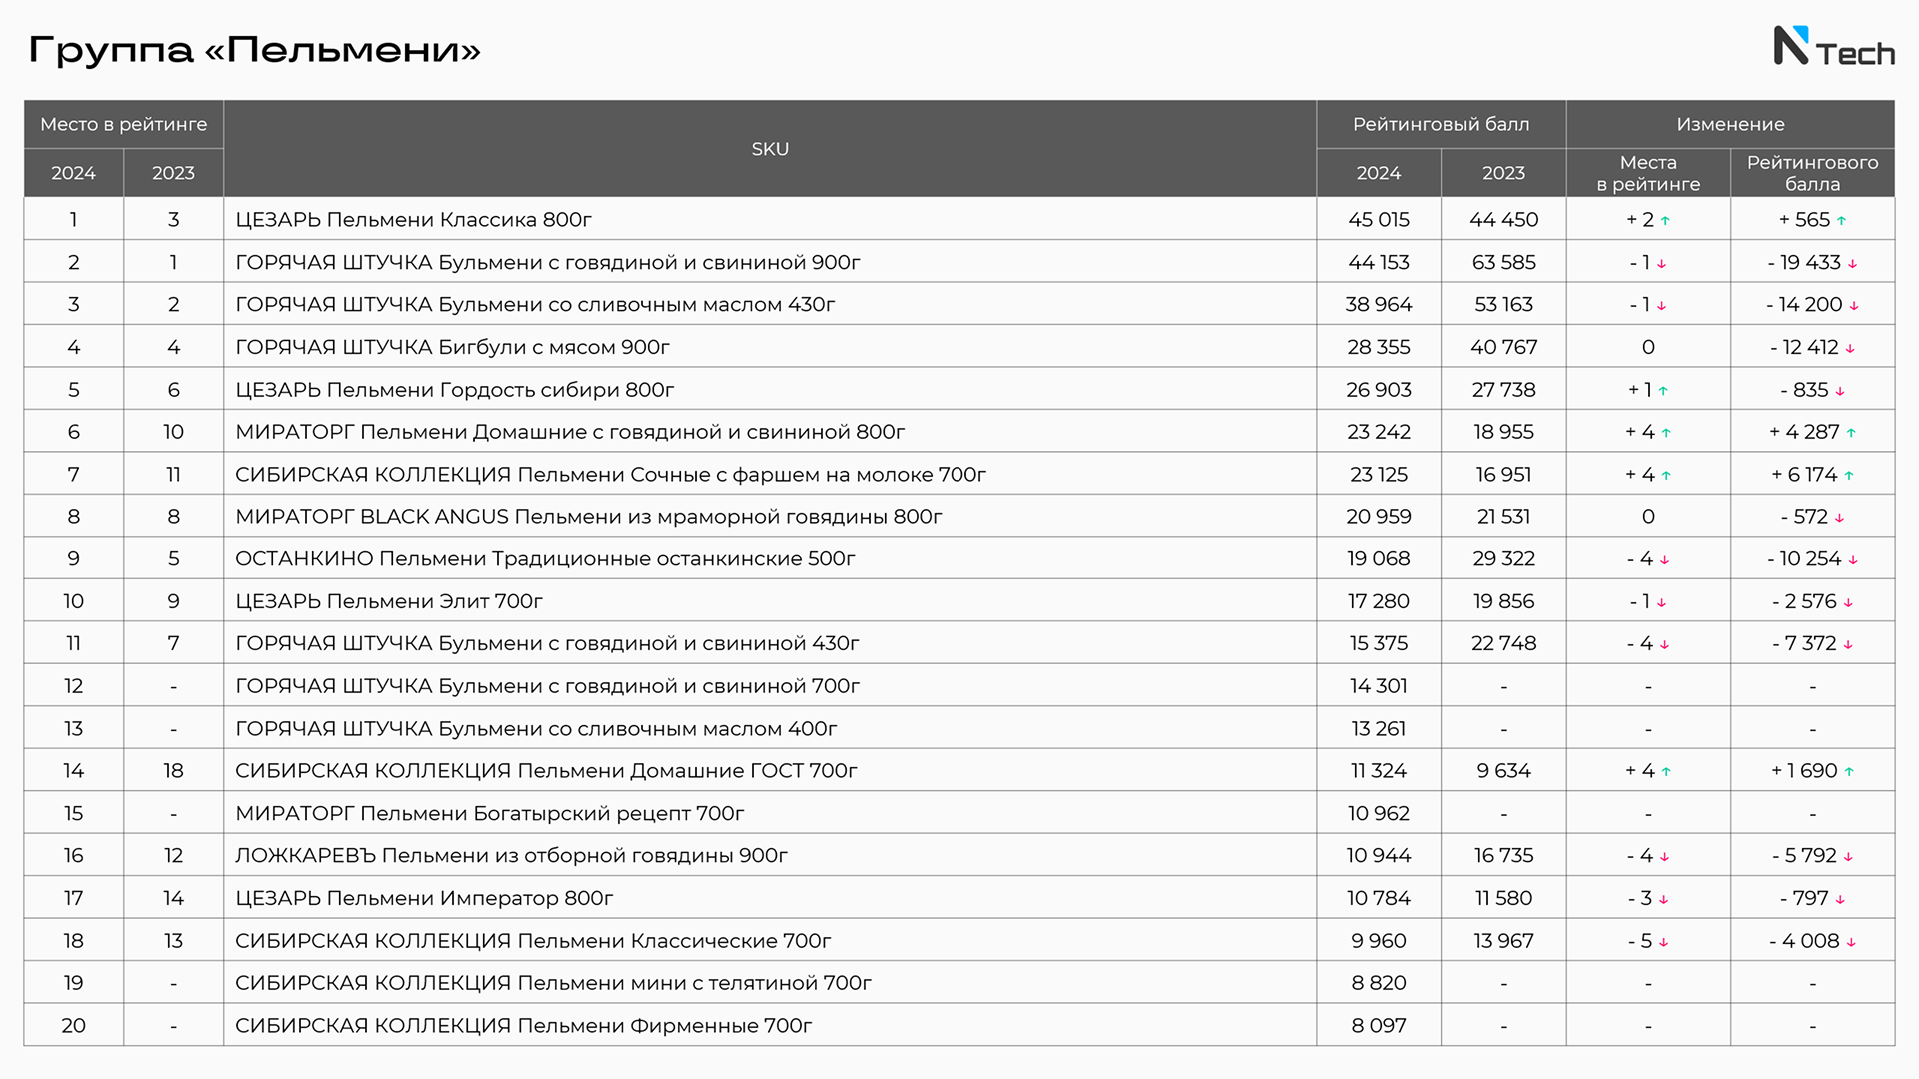The height and width of the screenshot is (1079, 1919).
Task: Select «СИБИРСКАЯ КОЛЛЕКЦИЯ Пельмени Сочные с фаршем на молоке»
Action: pyautogui.click(x=611, y=474)
